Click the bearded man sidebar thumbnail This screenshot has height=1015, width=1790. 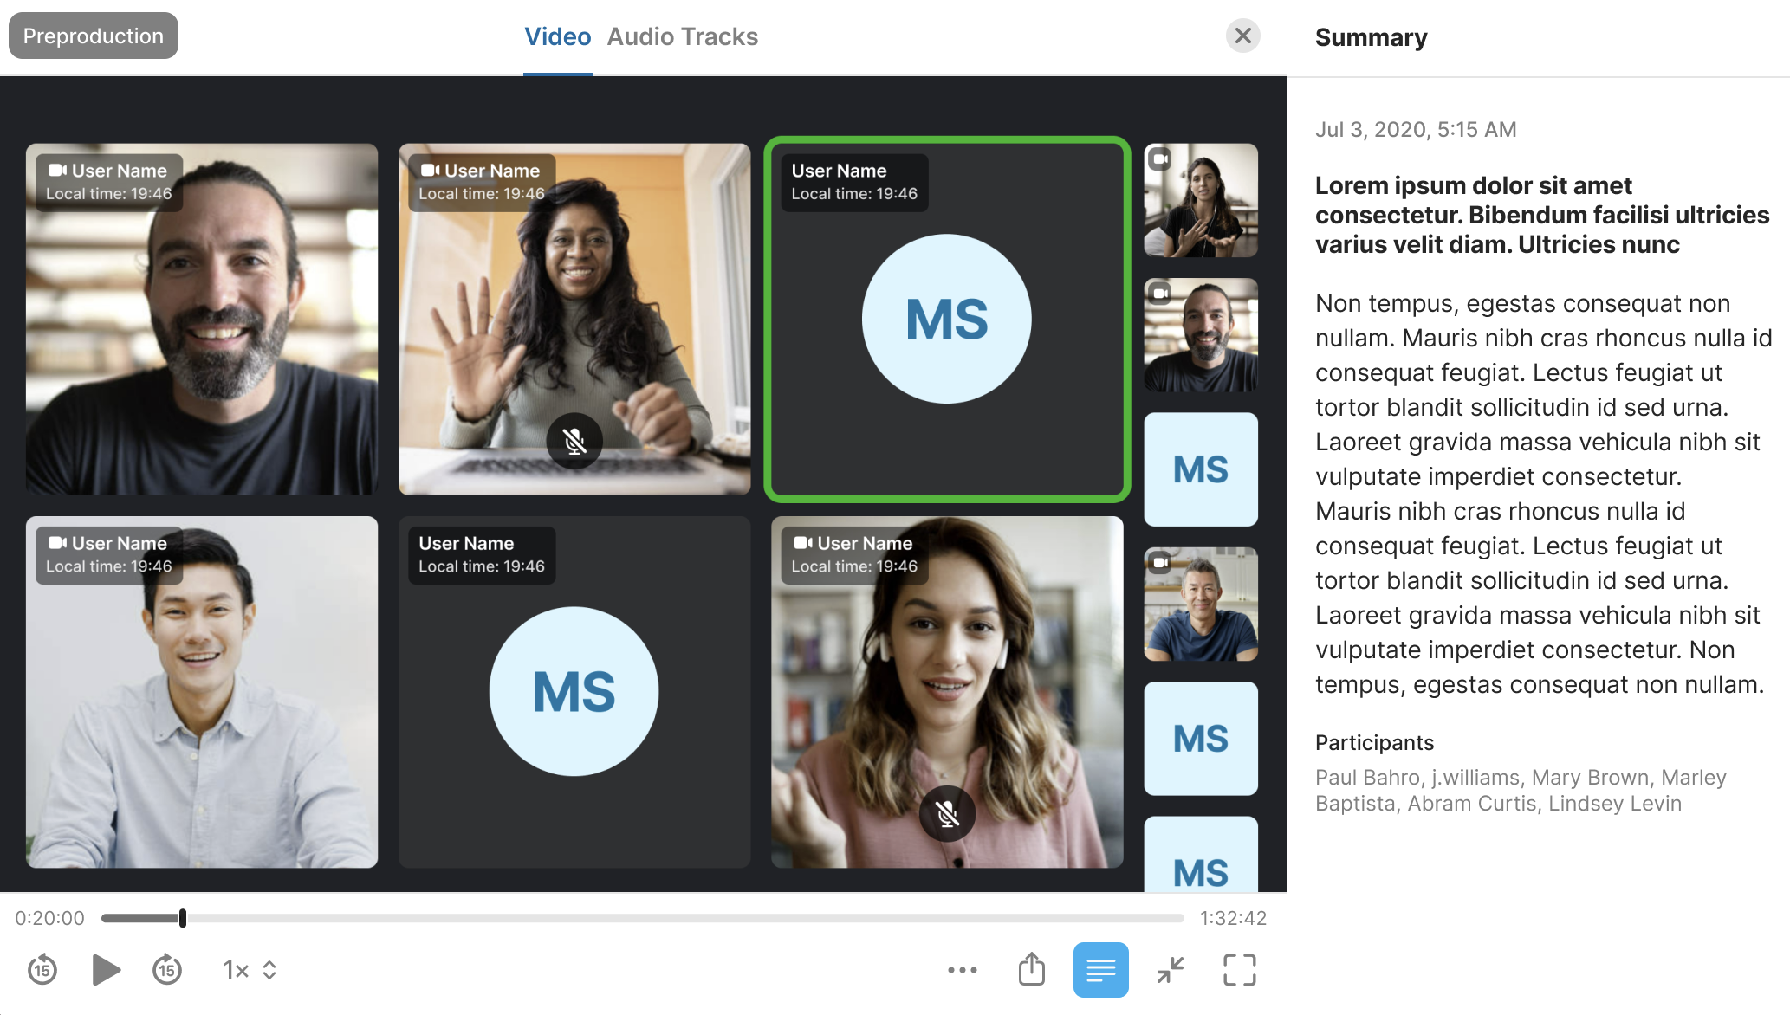[1200, 335]
